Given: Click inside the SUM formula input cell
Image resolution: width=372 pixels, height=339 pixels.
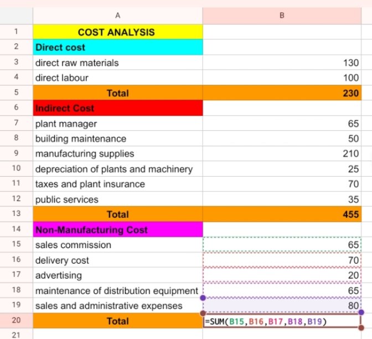Looking at the screenshot, I should coord(282,321).
